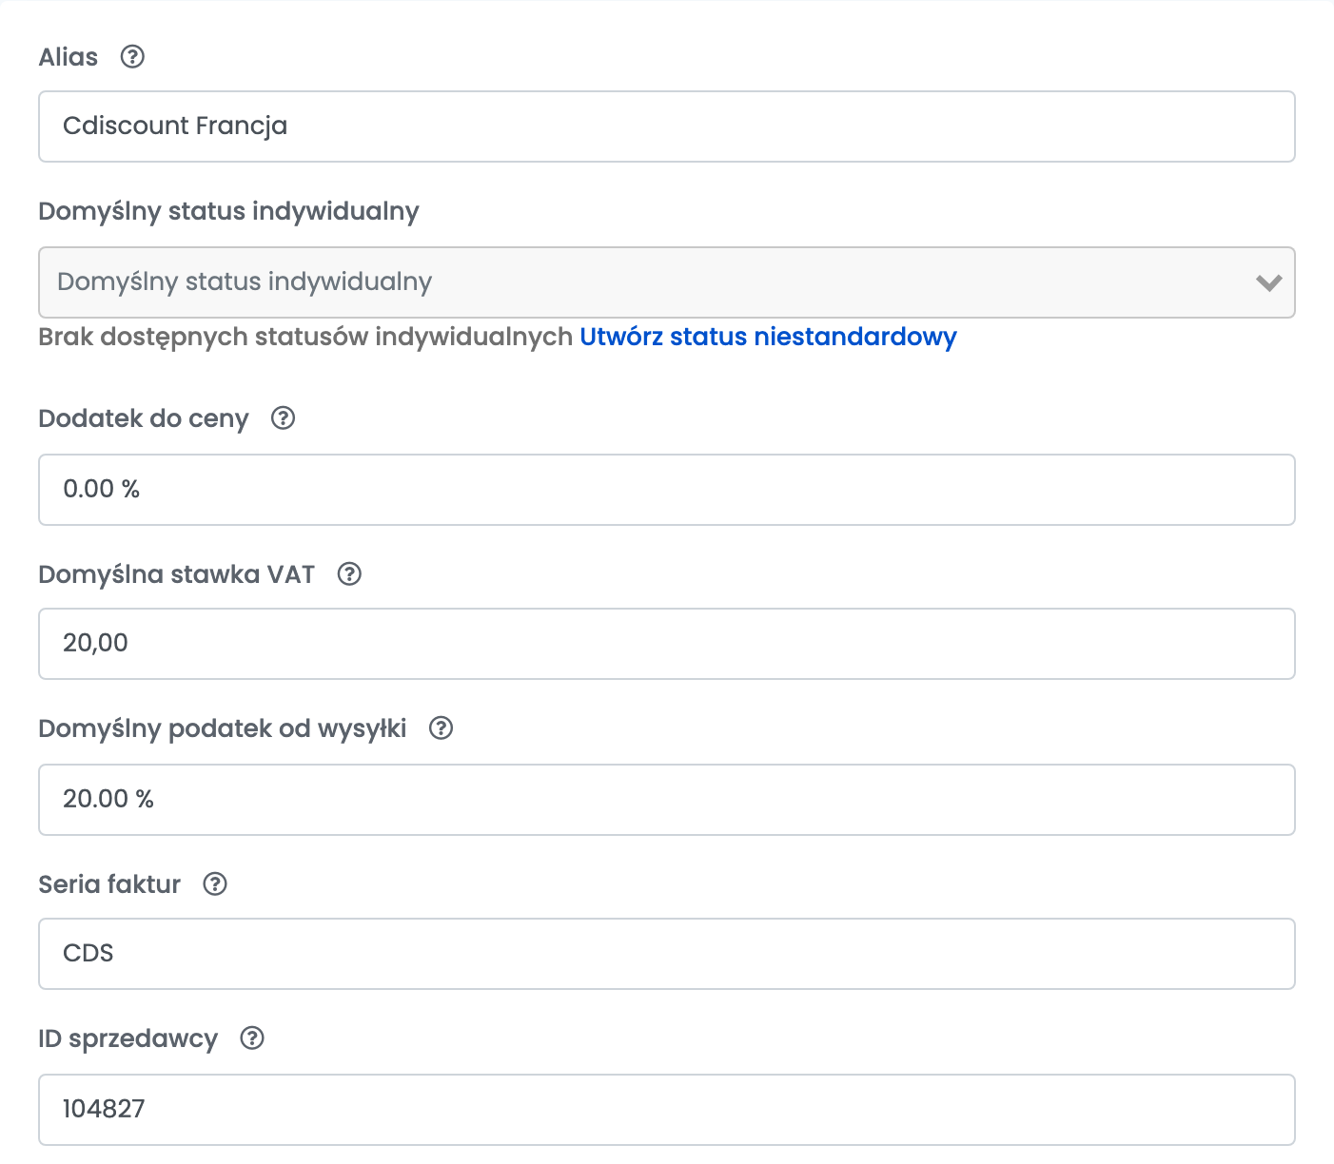Select the Domyślny status indywidualny heading label
The image size is (1334, 1164).
(228, 211)
